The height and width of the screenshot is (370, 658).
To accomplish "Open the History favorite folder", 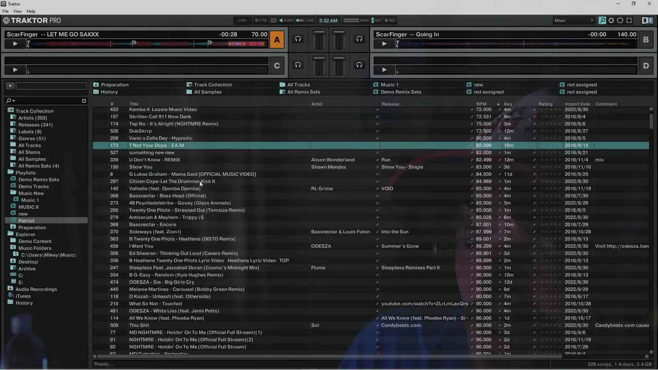I will (x=105, y=92).
